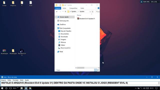Open the Coisas desktop folder icon

pyautogui.click(x=4, y=3)
